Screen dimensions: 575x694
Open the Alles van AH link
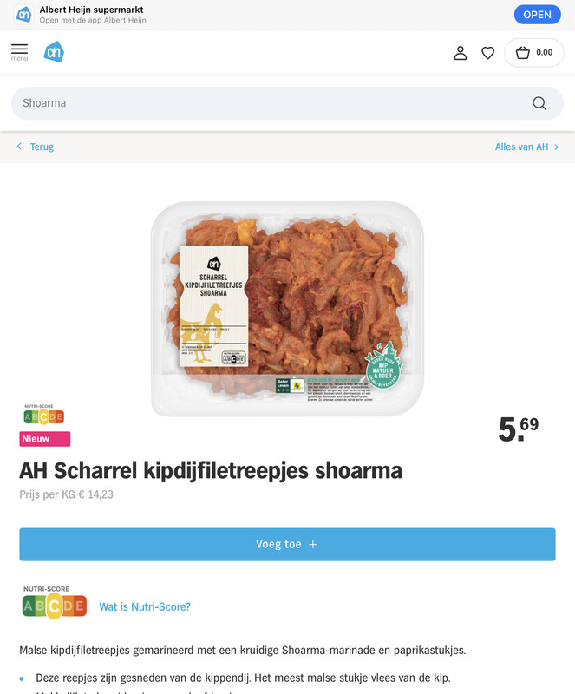point(521,147)
